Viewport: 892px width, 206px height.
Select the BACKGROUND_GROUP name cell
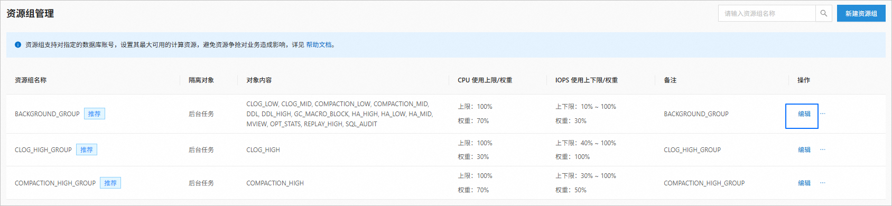point(47,114)
